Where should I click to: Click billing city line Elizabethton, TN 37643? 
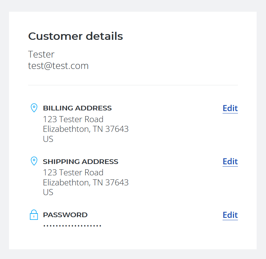[86, 129]
